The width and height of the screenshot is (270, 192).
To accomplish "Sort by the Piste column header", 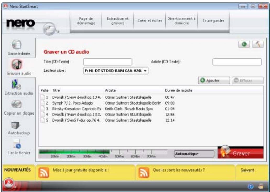I will tap(45, 90).
